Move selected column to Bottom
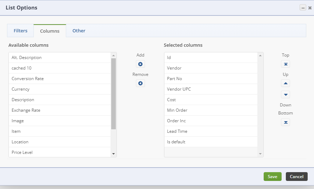 pyautogui.click(x=285, y=122)
